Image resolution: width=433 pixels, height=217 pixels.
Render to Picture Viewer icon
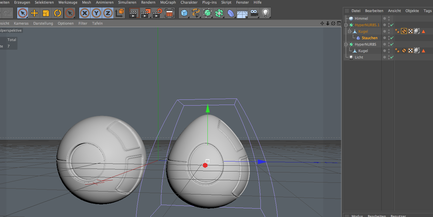[146, 13]
